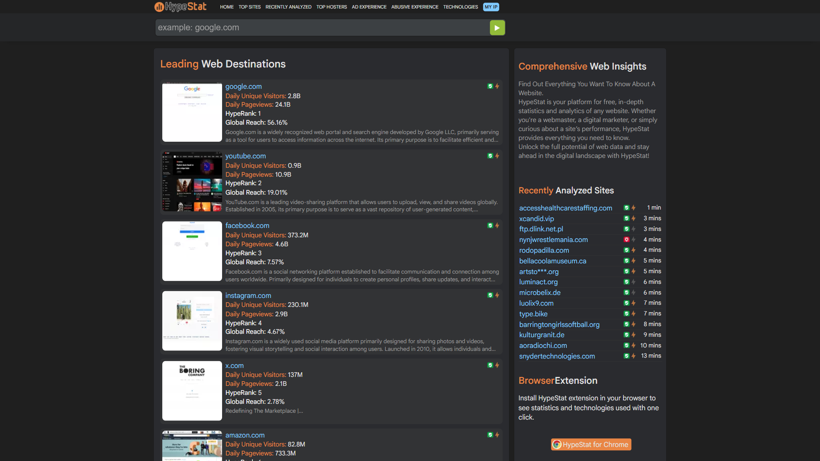Click the instagram.com site thumbnail
The image size is (820, 461).
pyautogui.click(x=192, y=321)
